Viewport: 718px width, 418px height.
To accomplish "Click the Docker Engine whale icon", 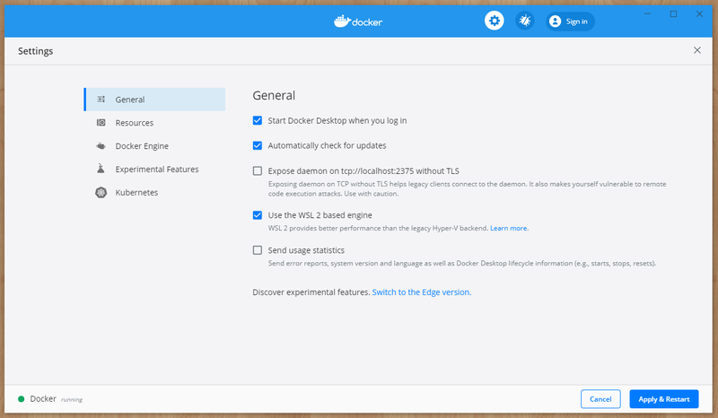I will click(101, 146).
